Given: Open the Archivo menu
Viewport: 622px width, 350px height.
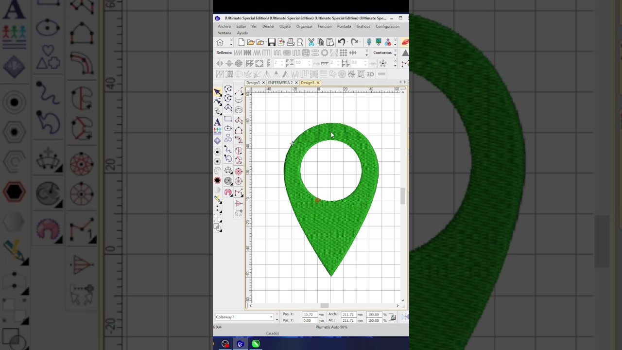Looking at the screenshot, I should (x=225, y=26).
